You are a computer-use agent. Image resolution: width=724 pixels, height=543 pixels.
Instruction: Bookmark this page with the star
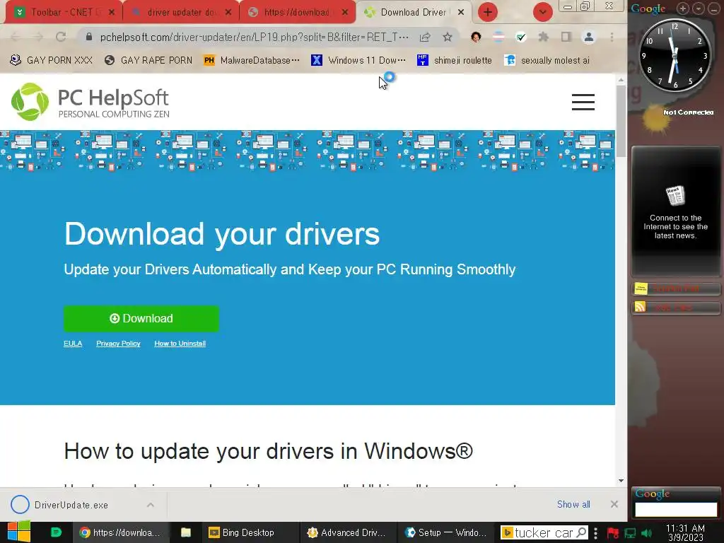(448, 37)
